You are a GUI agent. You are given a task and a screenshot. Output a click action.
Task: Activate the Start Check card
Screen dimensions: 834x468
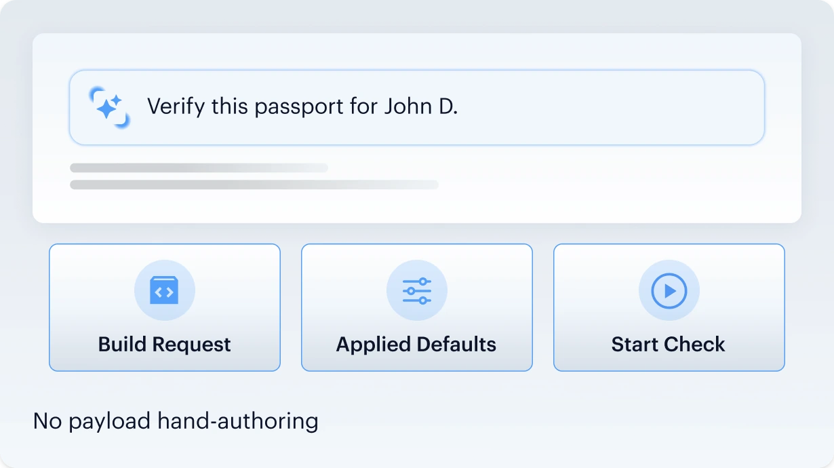pyautogui.click(x=669, y=307)
